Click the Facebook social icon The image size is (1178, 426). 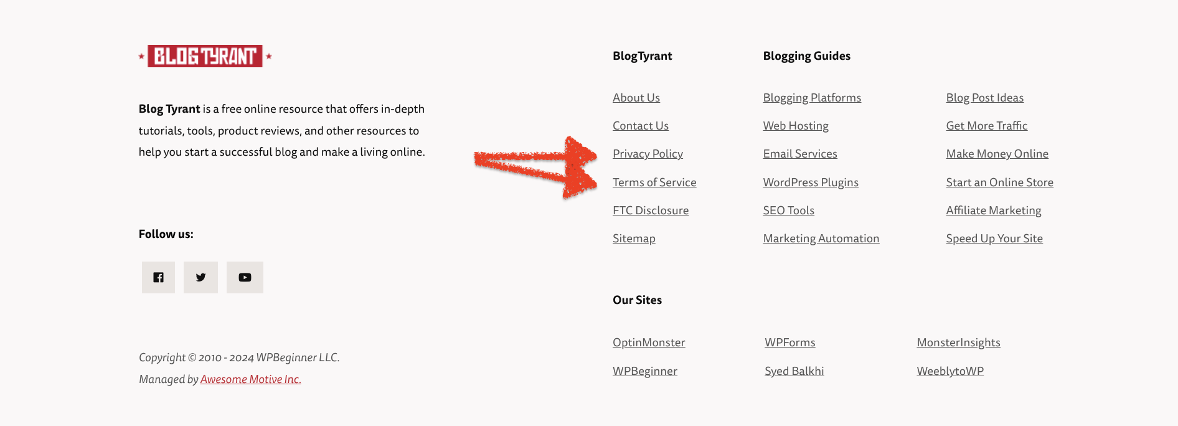158,277
